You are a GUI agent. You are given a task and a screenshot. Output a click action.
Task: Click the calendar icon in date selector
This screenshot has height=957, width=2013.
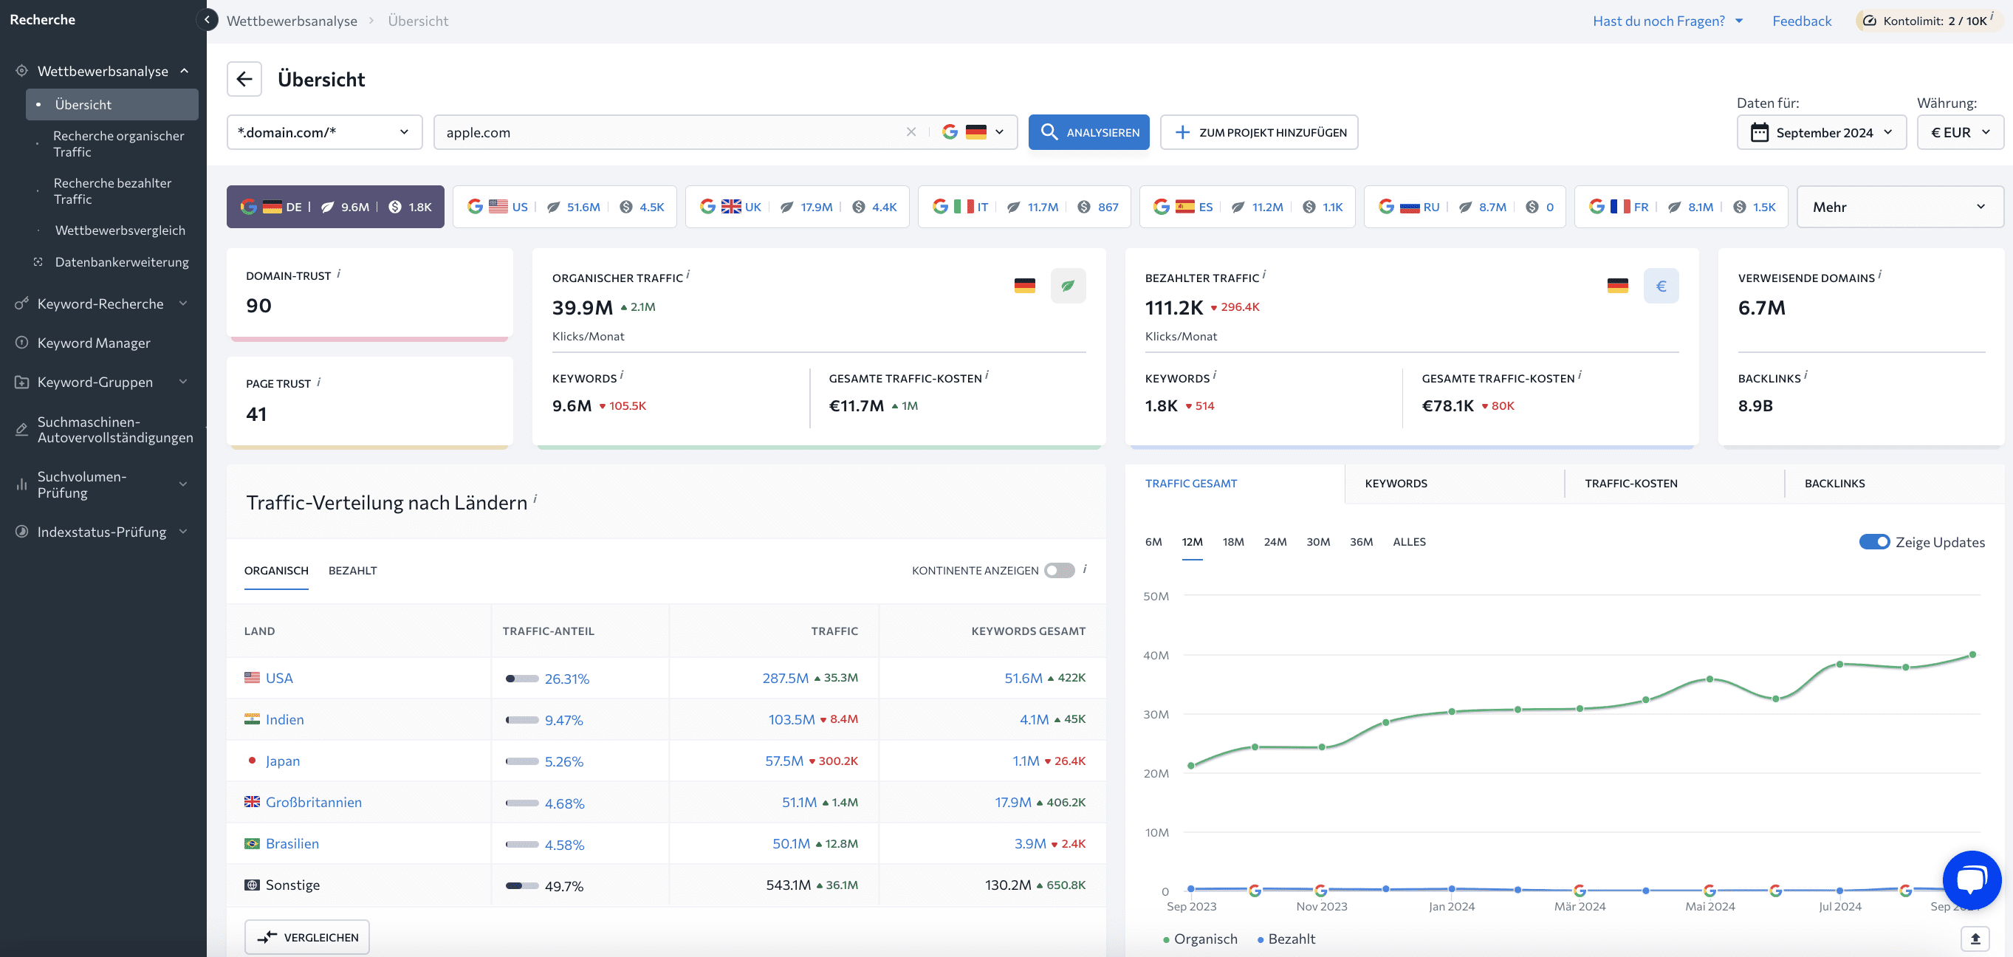pyautogui.click(x=1759, y=132)
